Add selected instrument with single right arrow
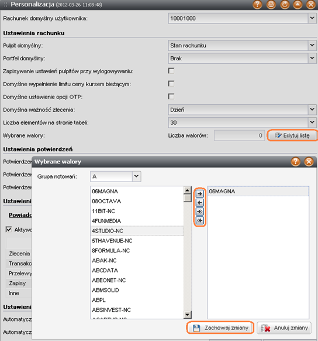 pos(200,193)
